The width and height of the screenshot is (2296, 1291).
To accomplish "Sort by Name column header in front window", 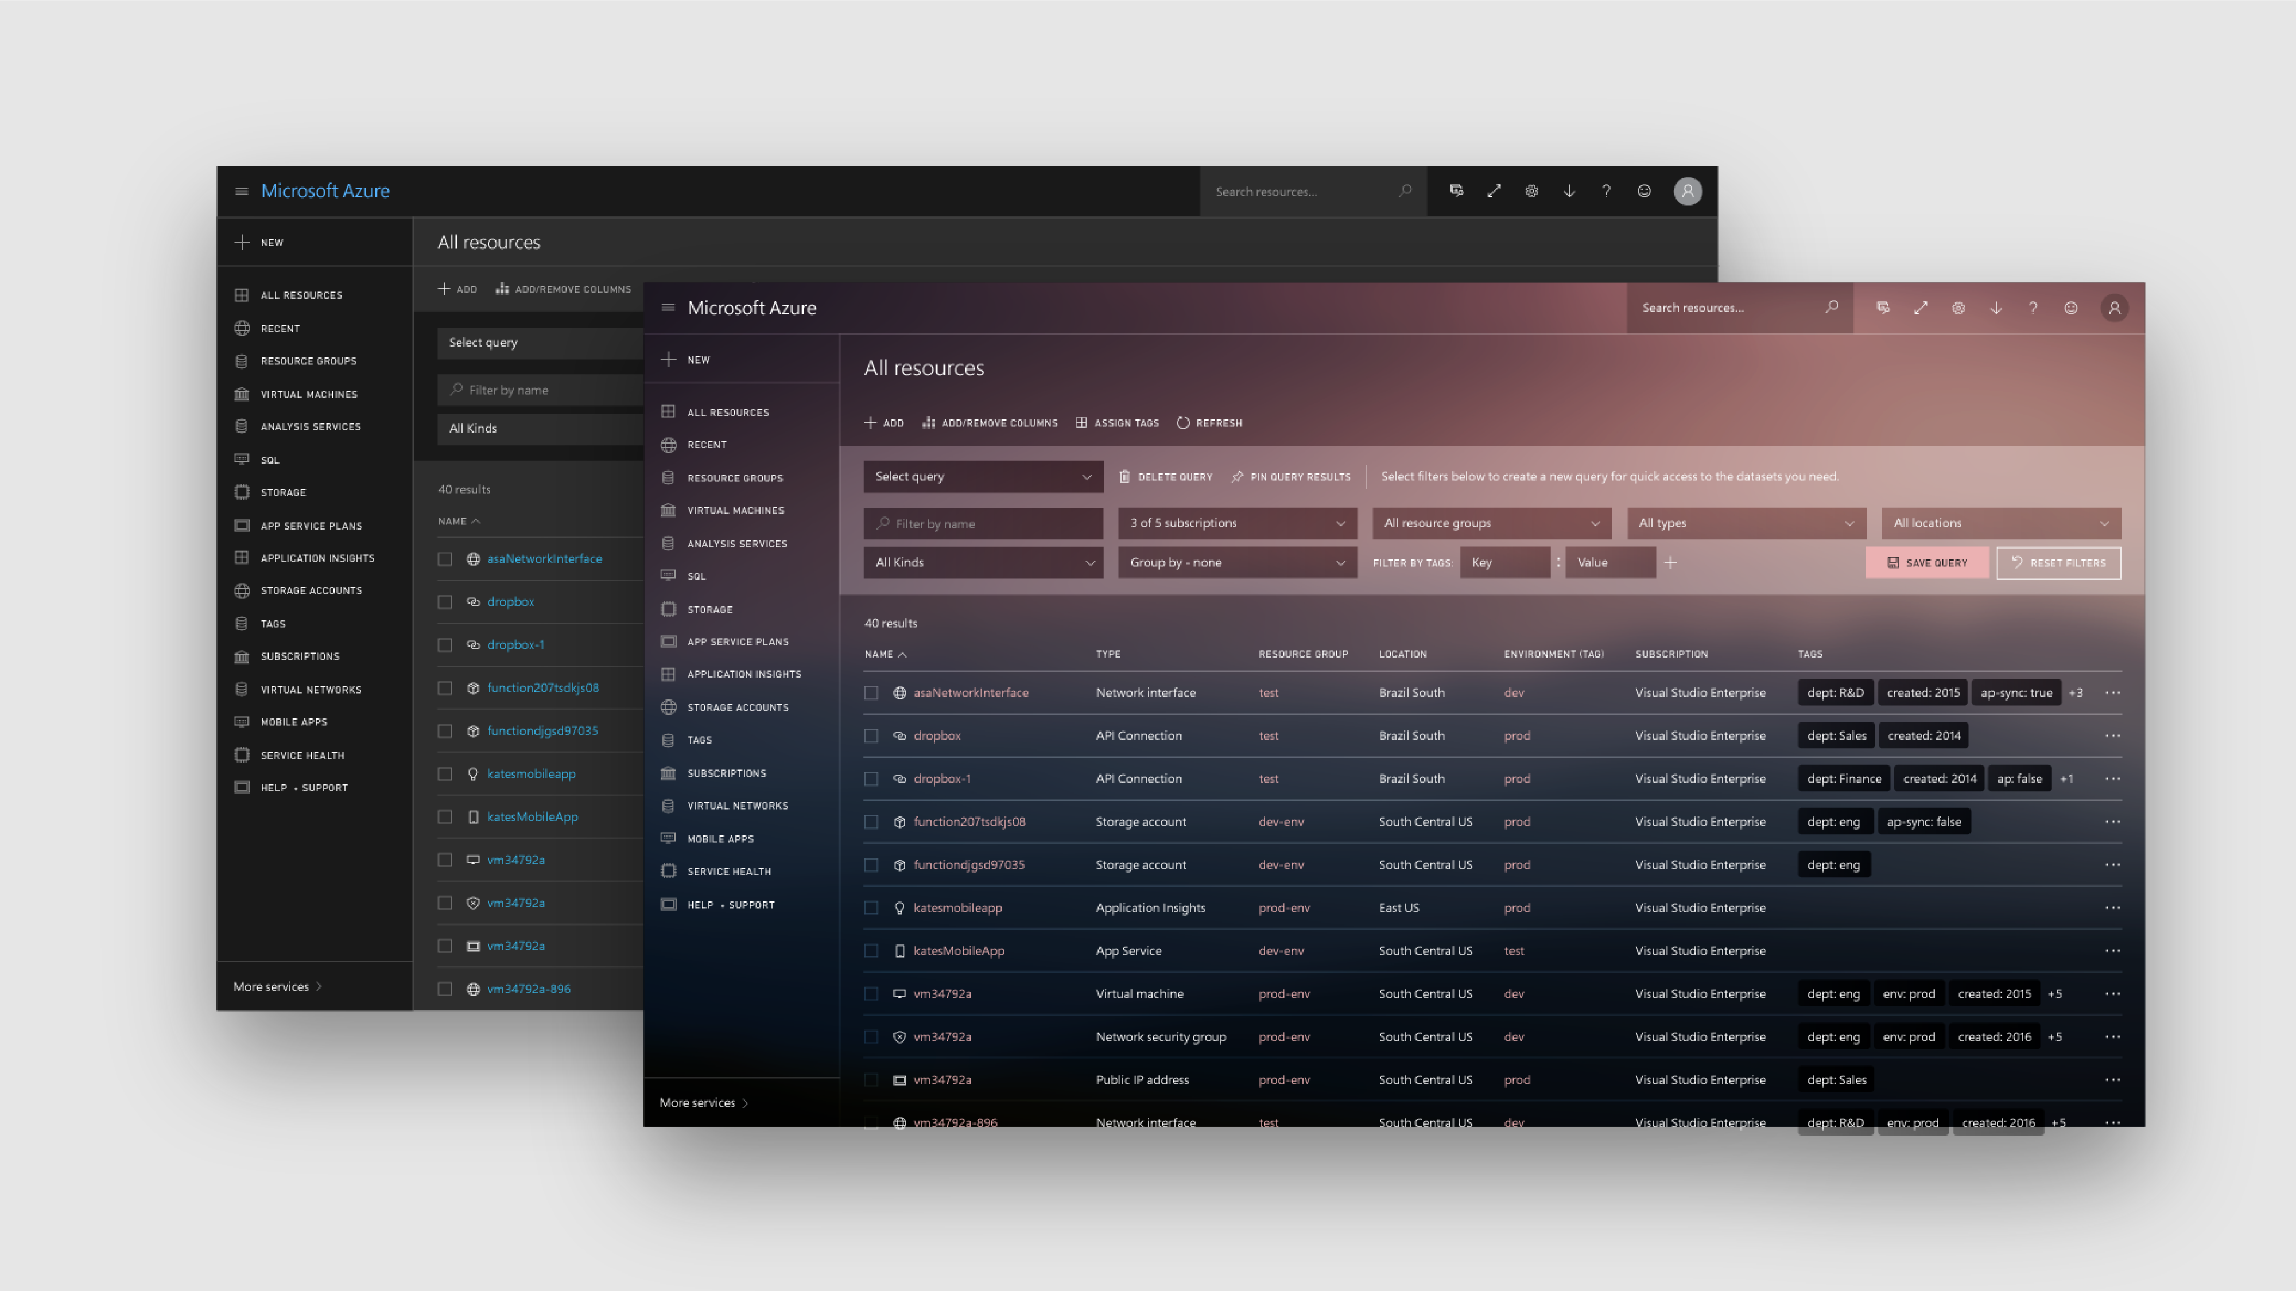I will point(885,654).
